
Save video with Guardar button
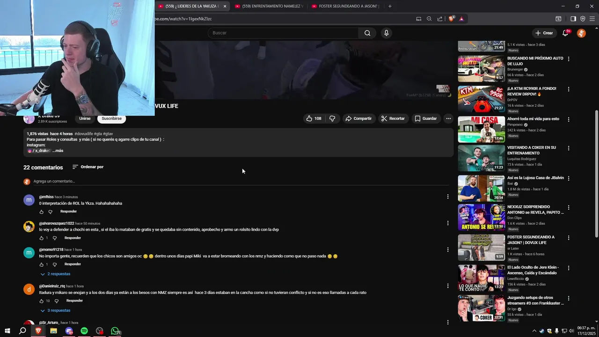(x=425, y=118)
